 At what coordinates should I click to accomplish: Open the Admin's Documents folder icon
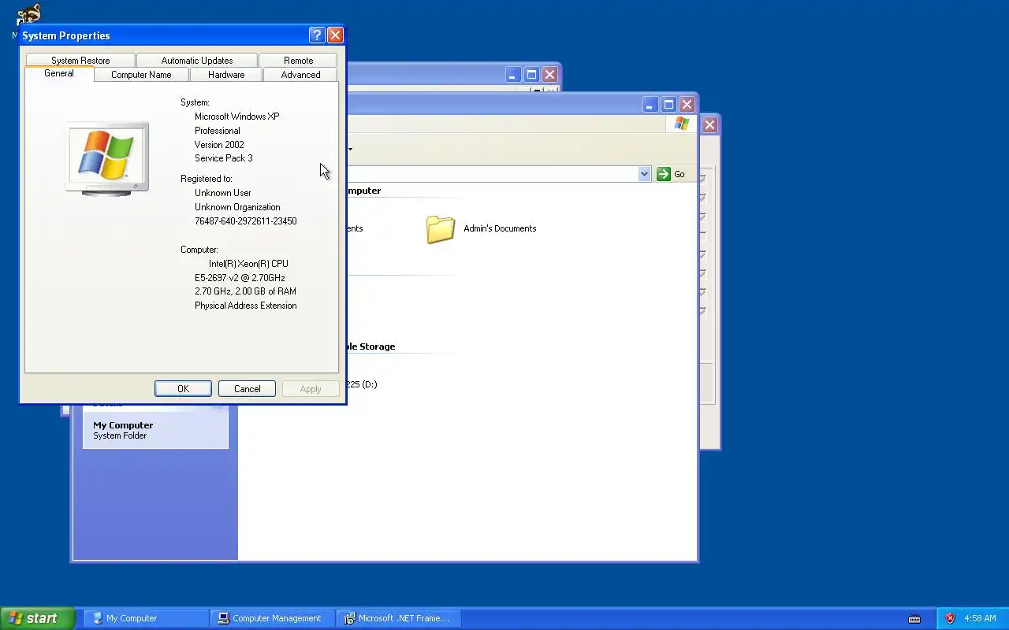441,228
